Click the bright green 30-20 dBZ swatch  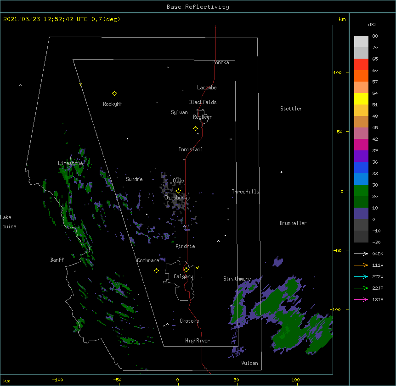click(361, 191)
